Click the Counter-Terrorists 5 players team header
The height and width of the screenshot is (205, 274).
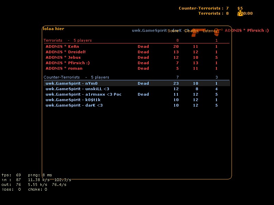pyautogui.click(x=76, y=77)
